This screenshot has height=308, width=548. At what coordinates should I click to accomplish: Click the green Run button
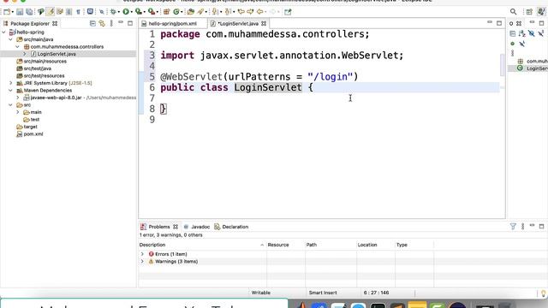tap(126, 12)
